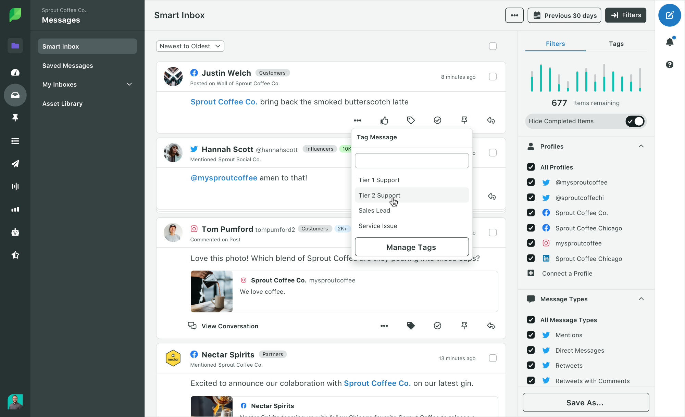This screenshot has height=417, width=685.
Task: Click Manage Tags button in tag dropdown
Action: [411, 247]
